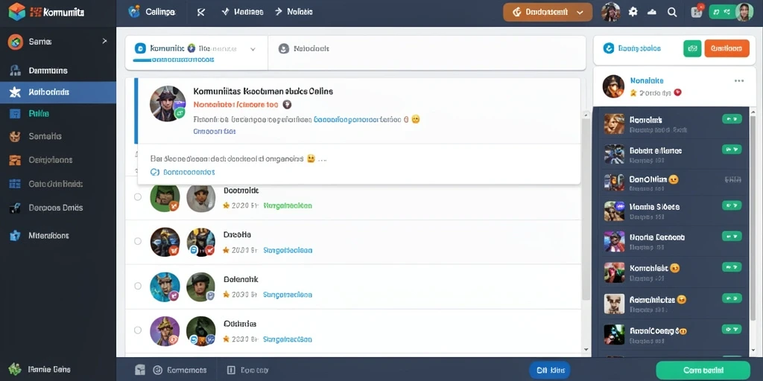Image resolution: width=763 pixels, height=381 pixels.
Task: Click the blue Dll Jilins bottom button
Action: click(549, 371)
